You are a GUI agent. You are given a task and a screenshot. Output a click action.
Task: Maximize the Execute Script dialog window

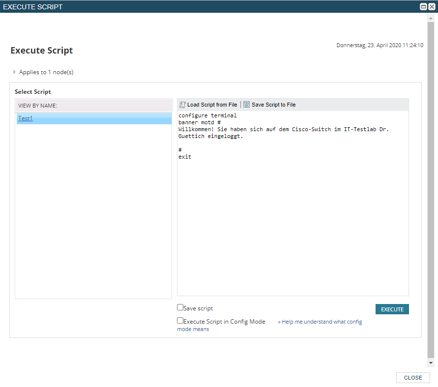[423, 7]
